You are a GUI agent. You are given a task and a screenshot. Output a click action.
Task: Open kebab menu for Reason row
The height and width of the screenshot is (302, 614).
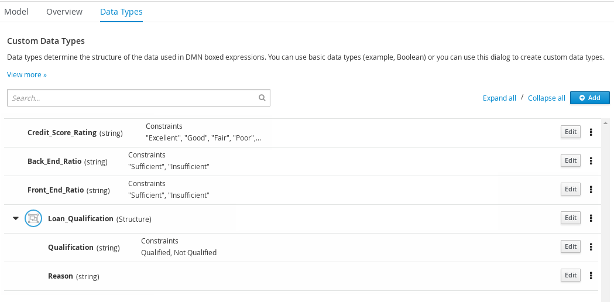[x=591, y=276]
